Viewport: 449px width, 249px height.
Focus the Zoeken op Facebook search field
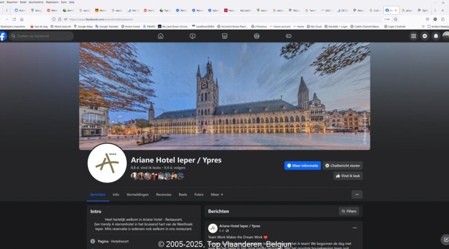(x=41, y=36)
